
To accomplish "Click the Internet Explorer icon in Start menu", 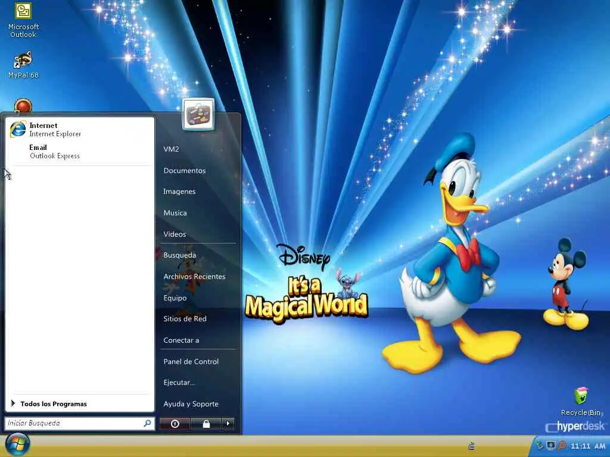I will [18, 129].
